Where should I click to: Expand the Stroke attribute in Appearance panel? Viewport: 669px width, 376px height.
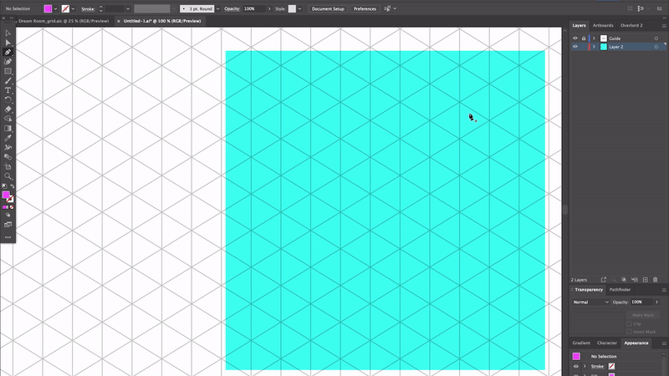[585, 366]
